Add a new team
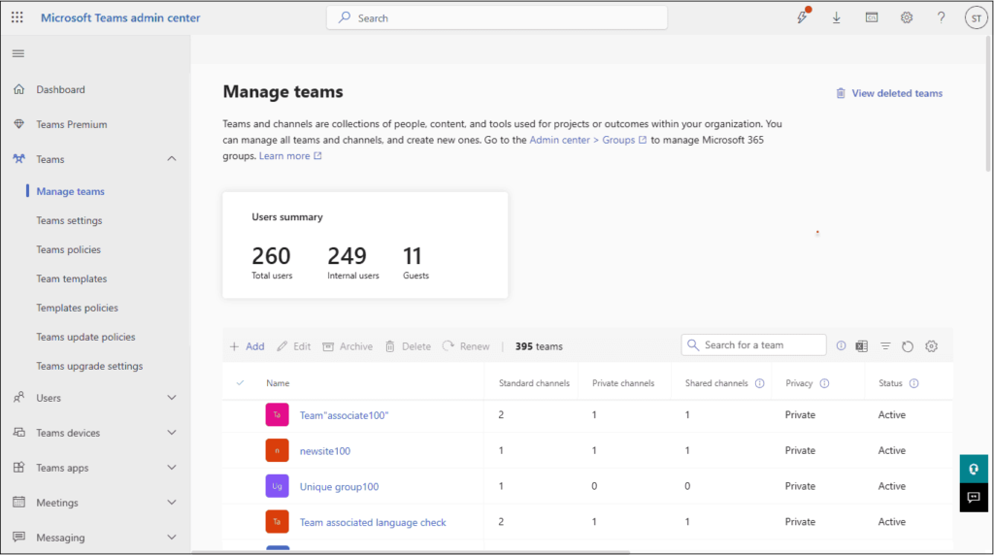Viewport: 994px width, 555px height. pyautogui.click(x=248, y=346)
